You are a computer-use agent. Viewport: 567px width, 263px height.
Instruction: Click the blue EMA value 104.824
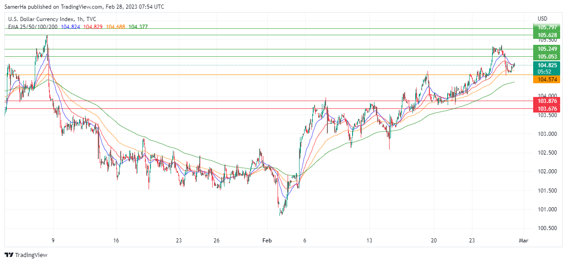tap(70, 27)
